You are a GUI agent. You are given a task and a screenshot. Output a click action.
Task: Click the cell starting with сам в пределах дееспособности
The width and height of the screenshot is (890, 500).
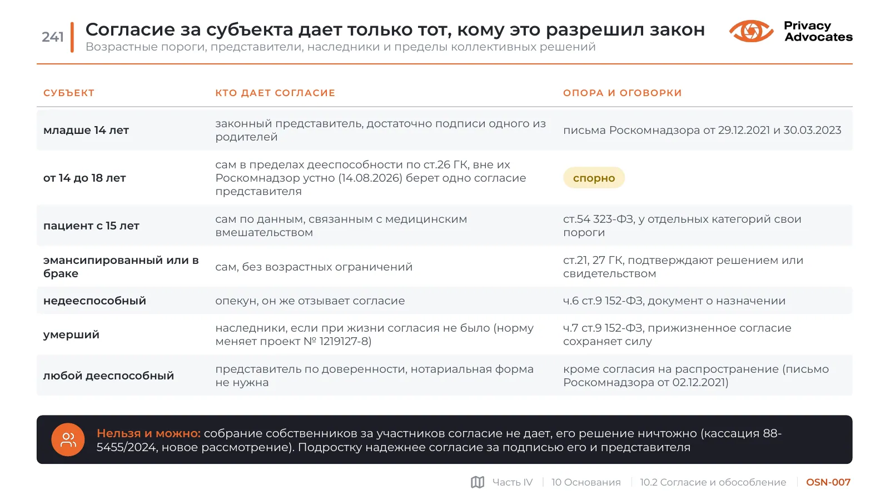pos(371,178)
